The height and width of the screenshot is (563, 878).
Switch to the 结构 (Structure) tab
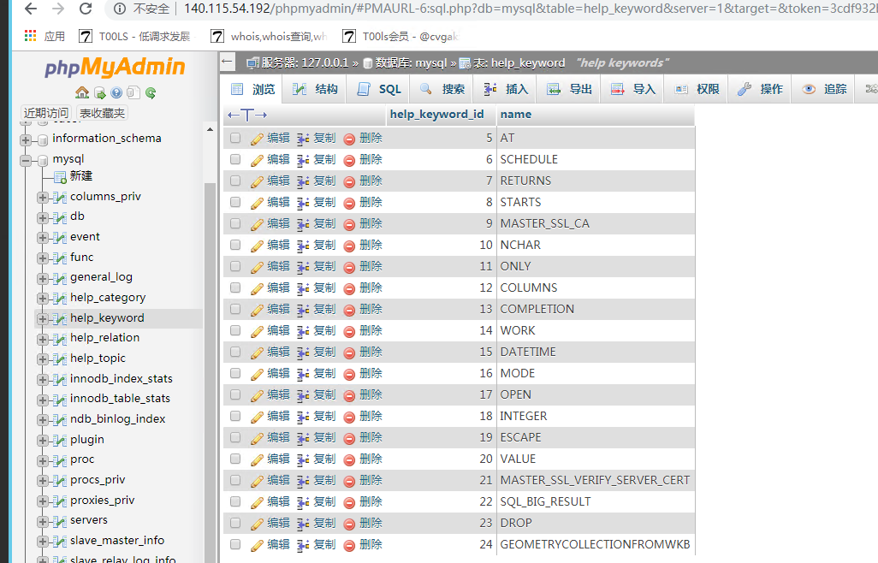point(315,89)
